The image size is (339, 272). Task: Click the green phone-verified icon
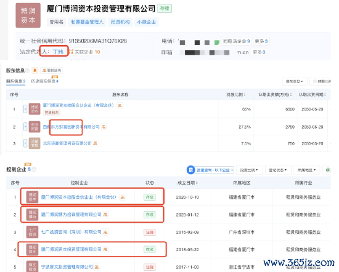(x=217, y=42)
